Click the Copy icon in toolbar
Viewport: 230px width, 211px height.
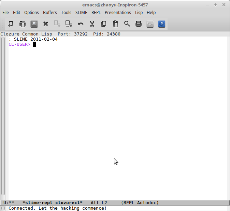click(104, 24)
